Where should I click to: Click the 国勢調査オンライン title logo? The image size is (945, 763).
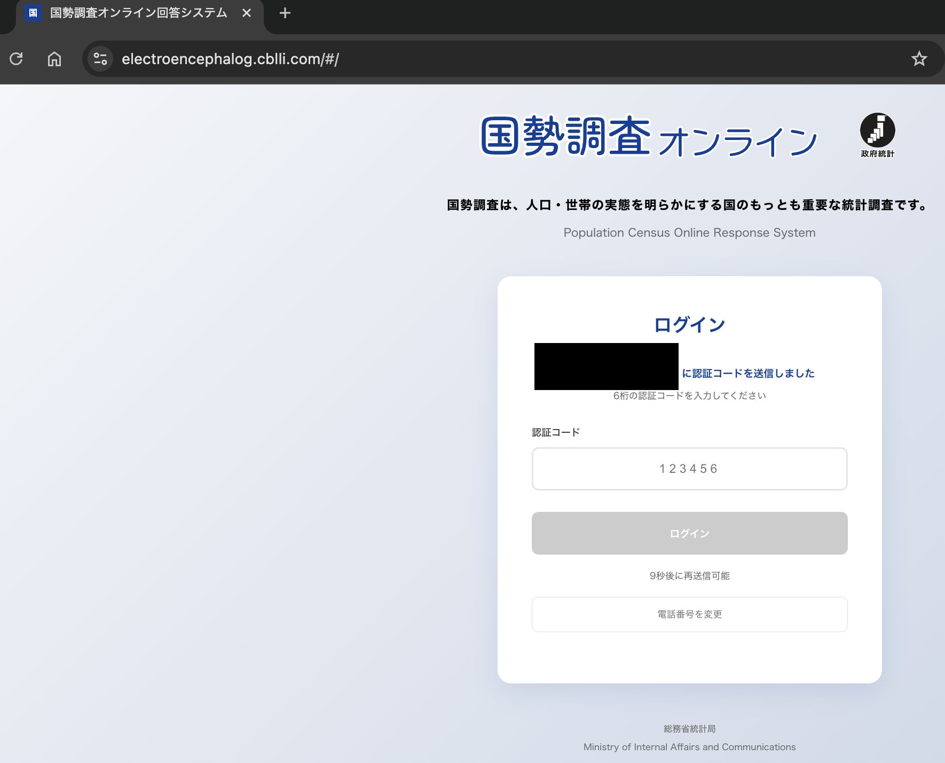point(649,137)
